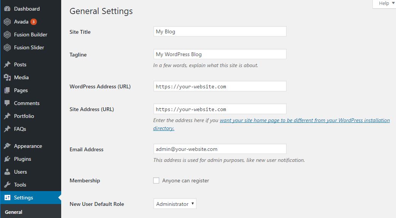This screenshot has width=396, height=218.
Task: Click the Fusion Builder icon
Action: pos(7,35)
